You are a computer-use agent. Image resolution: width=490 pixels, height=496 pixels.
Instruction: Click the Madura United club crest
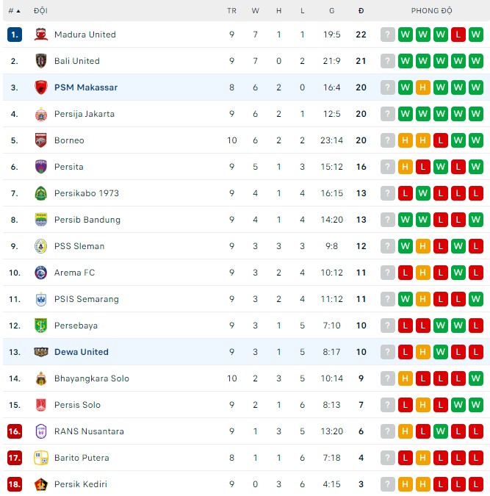pyautogui.click(x=41, y=35)
